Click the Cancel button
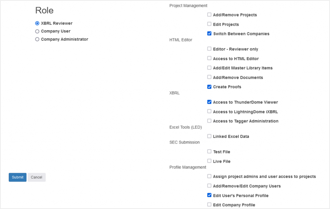 [x=36, y=177]
